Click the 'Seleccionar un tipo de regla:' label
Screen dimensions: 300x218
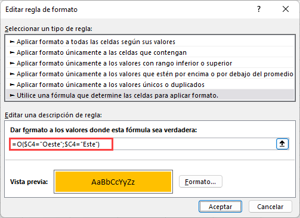[48, 29]
